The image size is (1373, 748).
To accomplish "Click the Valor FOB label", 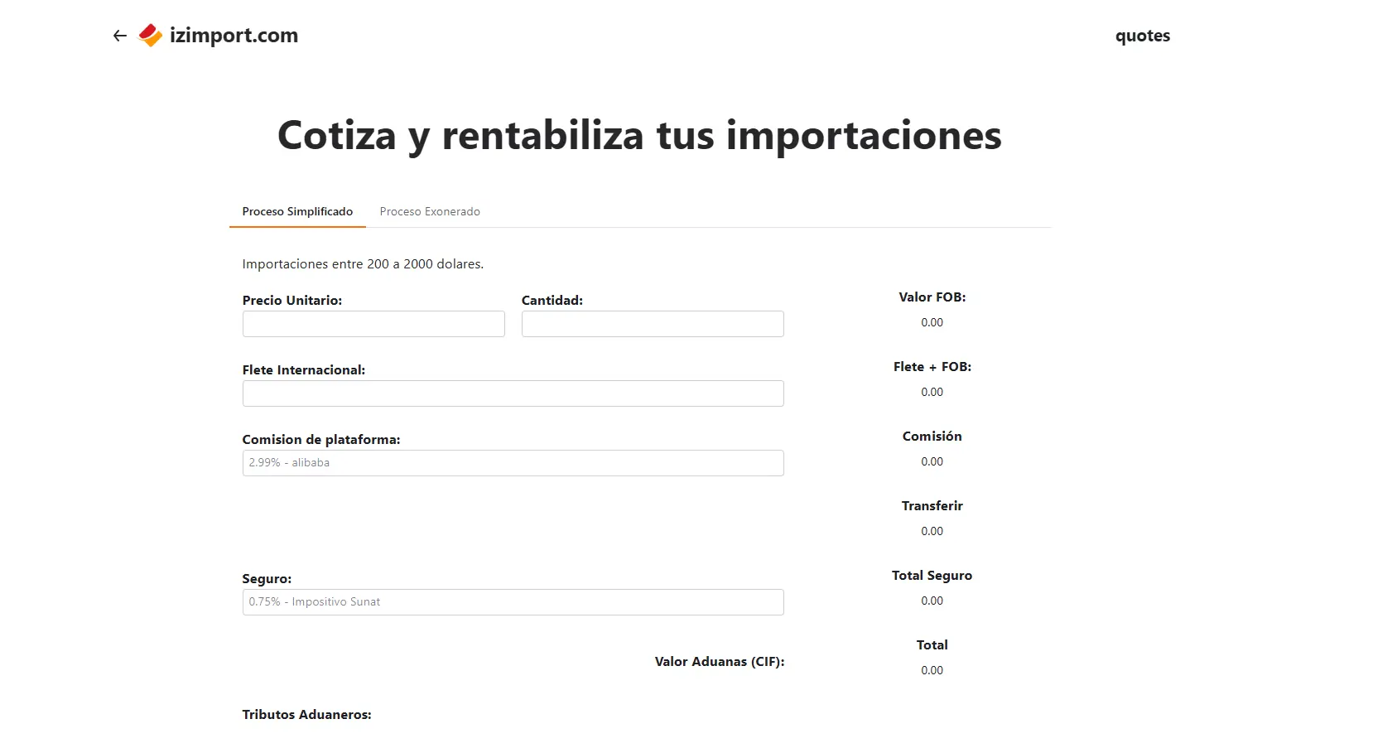I will [932, 297].
